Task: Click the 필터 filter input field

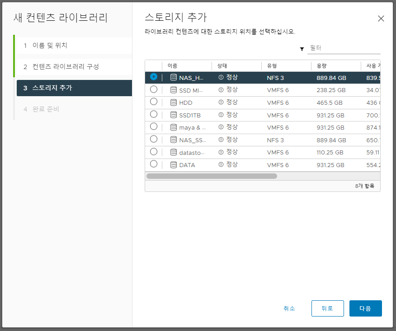Action: (x=344, y=48)
